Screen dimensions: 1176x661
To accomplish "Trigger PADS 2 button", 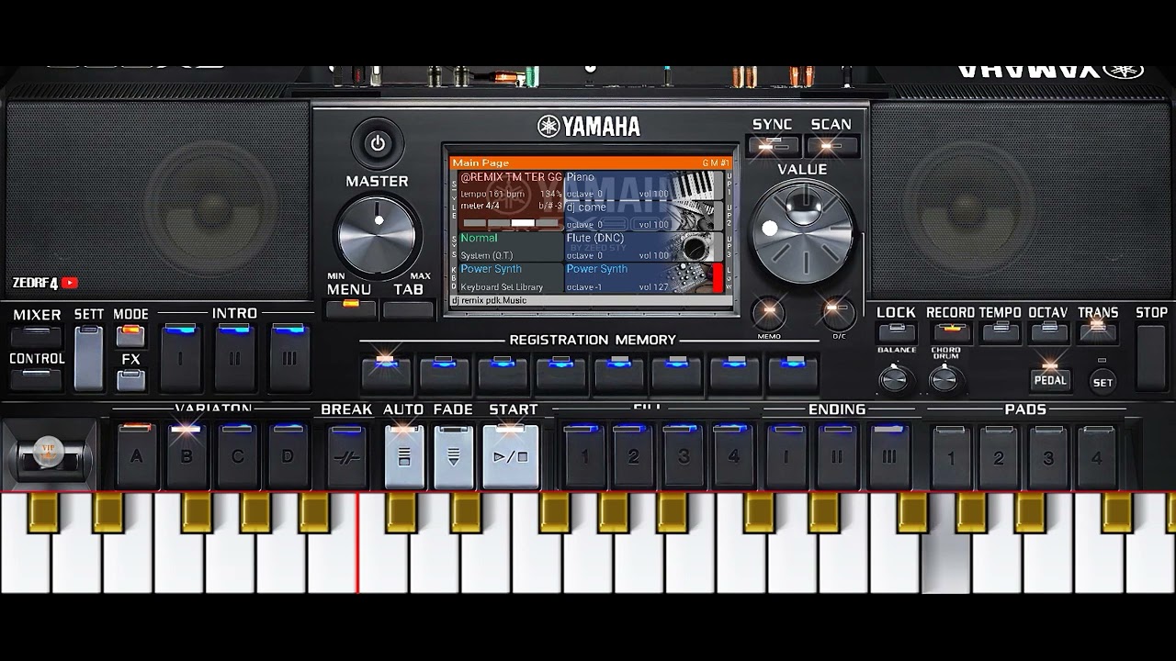I will [999, 455].
